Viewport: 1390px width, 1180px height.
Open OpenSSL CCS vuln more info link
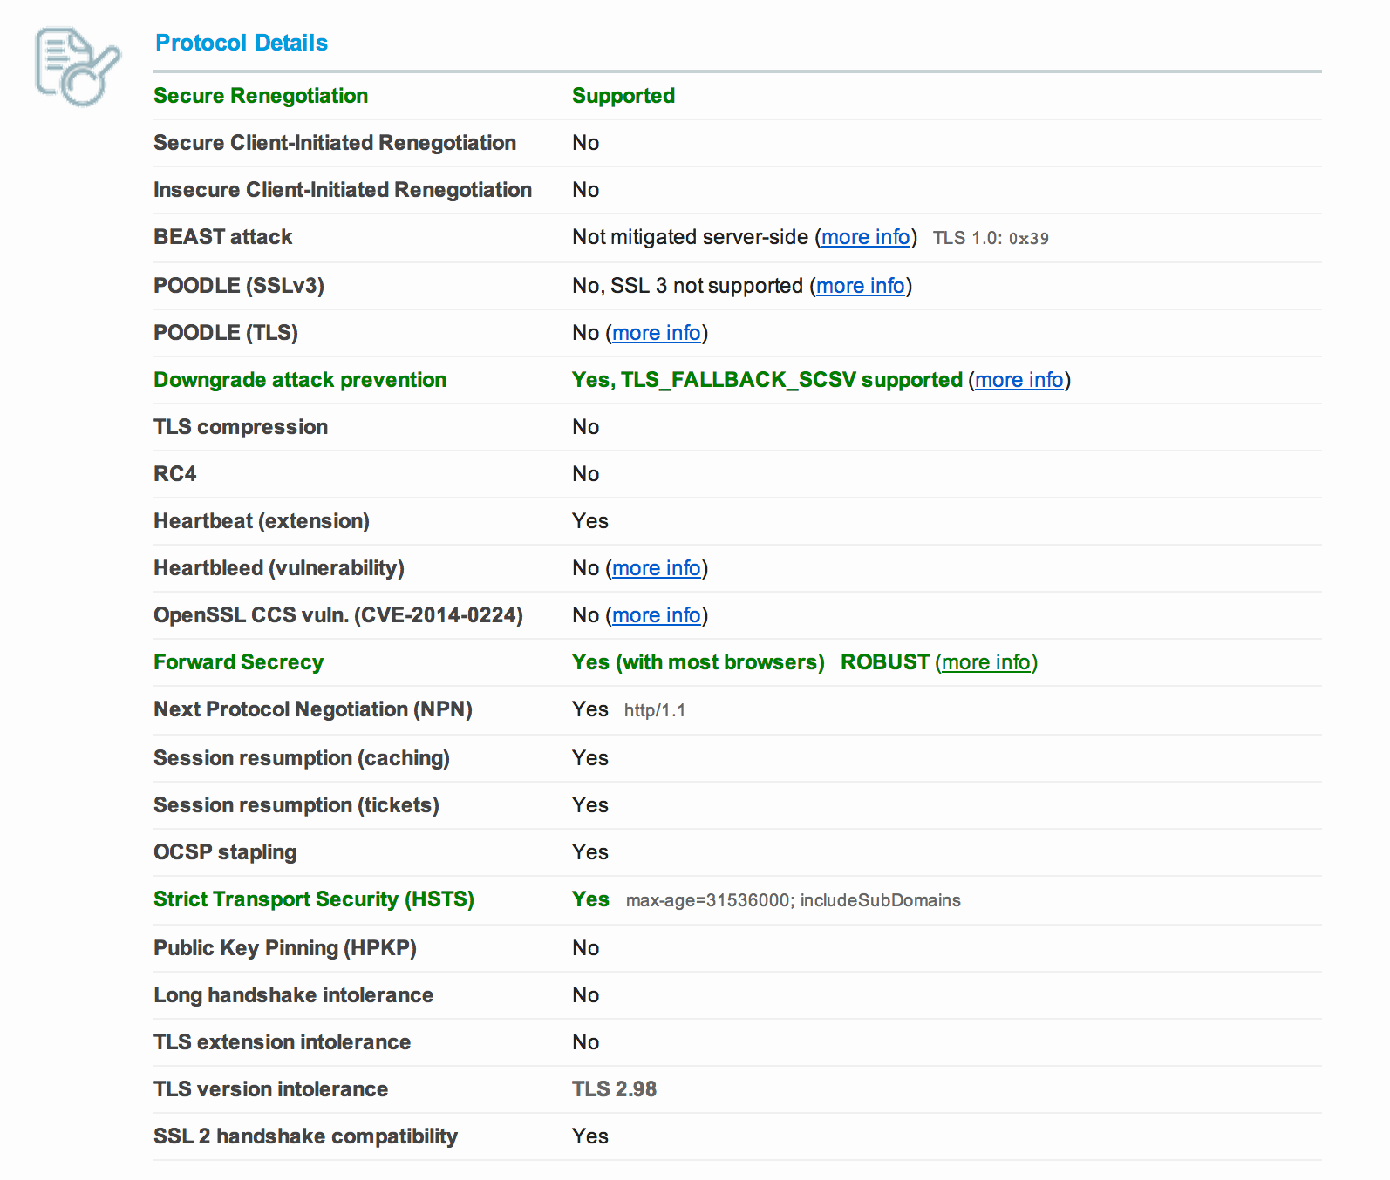coord(656,615)
